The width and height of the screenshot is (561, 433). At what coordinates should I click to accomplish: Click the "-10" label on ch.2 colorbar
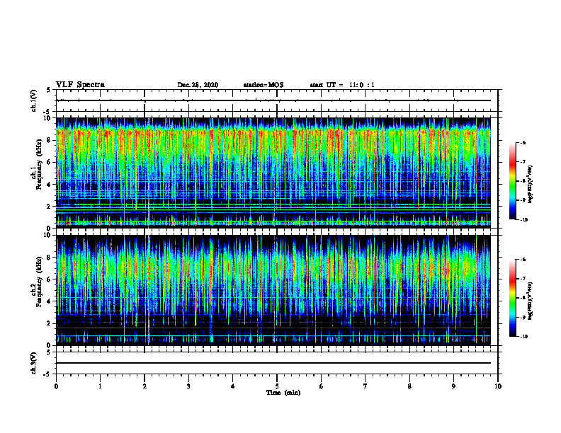523,337
